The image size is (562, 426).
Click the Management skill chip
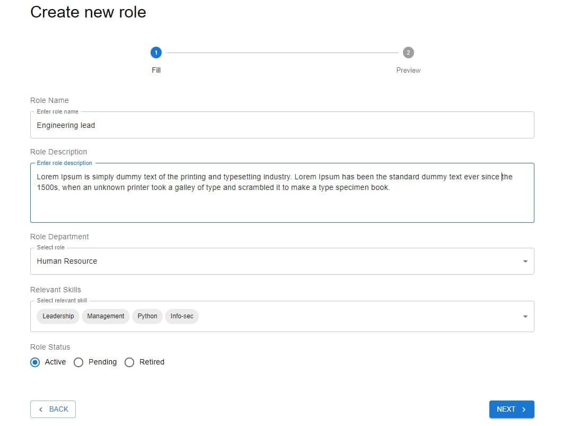(x=106, y=316)
